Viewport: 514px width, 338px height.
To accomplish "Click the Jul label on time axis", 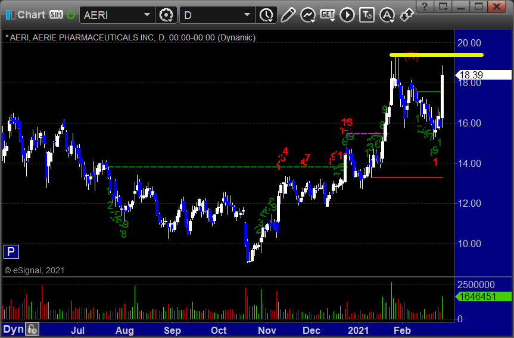I will click(77, 330).
